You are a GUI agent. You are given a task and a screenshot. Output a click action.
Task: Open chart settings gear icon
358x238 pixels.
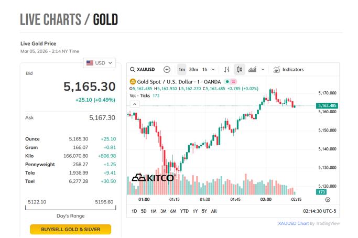328,200
